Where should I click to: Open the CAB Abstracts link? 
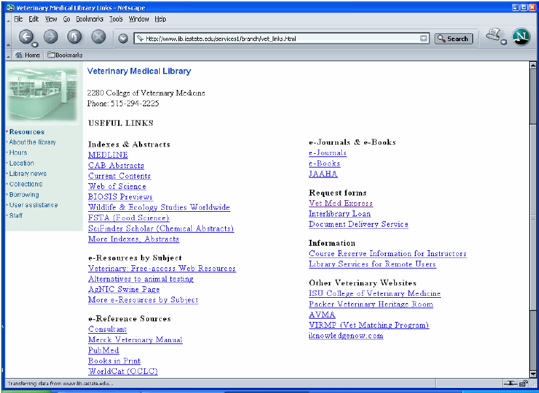[116, 166]
